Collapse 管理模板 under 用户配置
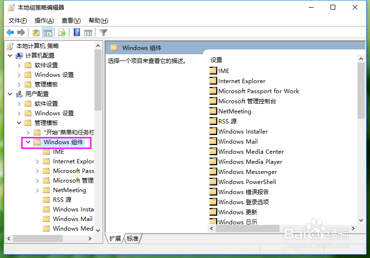This screenshot has width=370, height=258. tap(19, 123)
